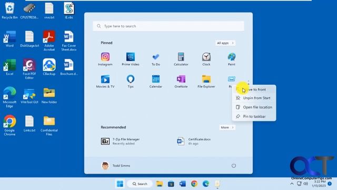Select Recycle Bin desktop icon
The image size is (337, 190).
[9, 11]
